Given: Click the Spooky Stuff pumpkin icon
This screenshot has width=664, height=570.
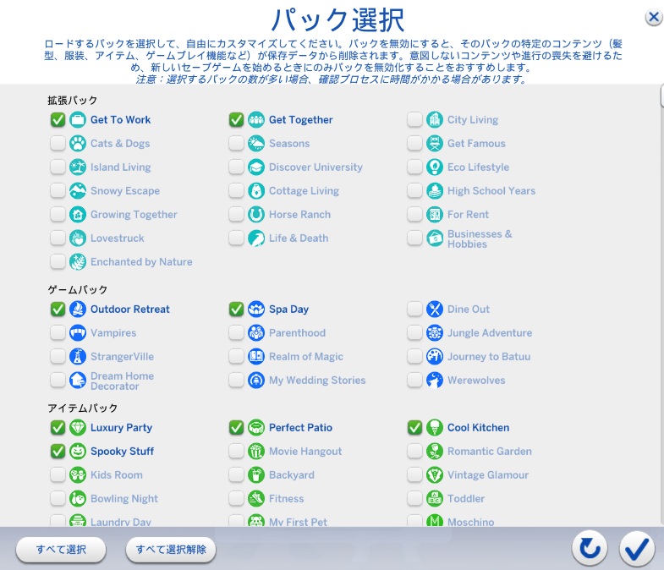Looking at the screenshot, I should pos(78,452).
